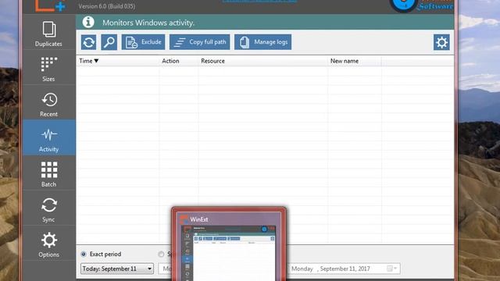Select the Activity section in sidebar
Image resolution: width=500 pixels, height=281 pixels.
tap(48, 137)
